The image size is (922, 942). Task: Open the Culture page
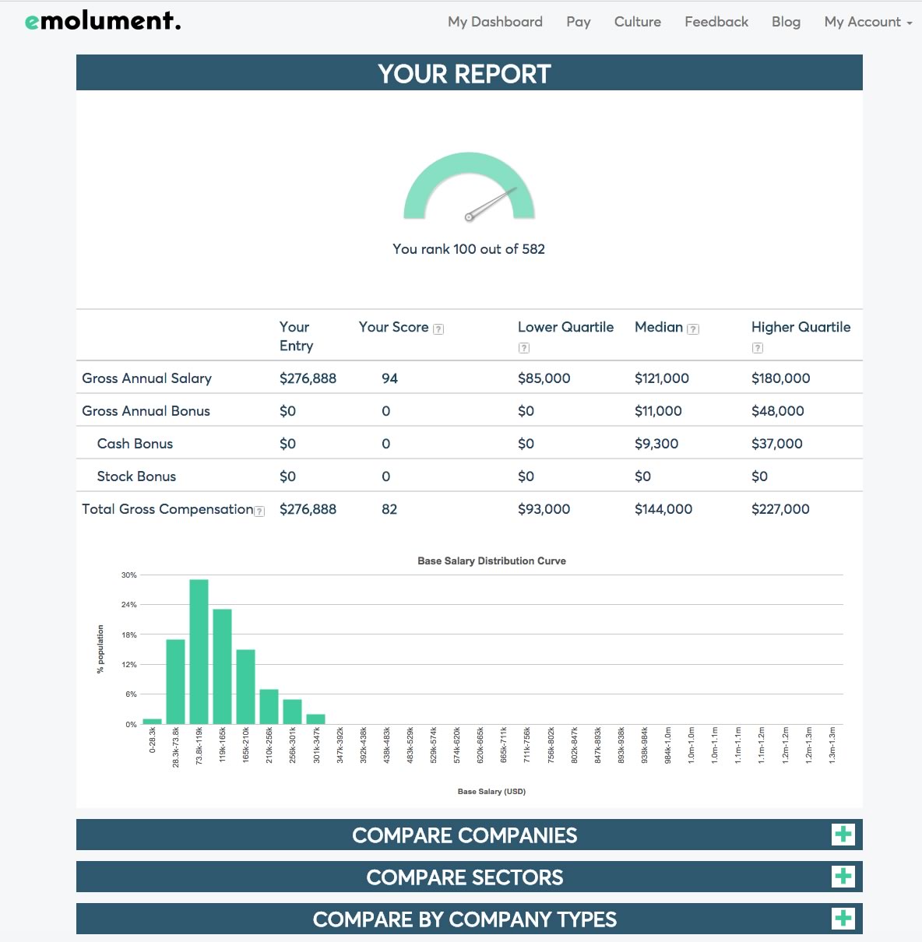click(x=638, y=22)
